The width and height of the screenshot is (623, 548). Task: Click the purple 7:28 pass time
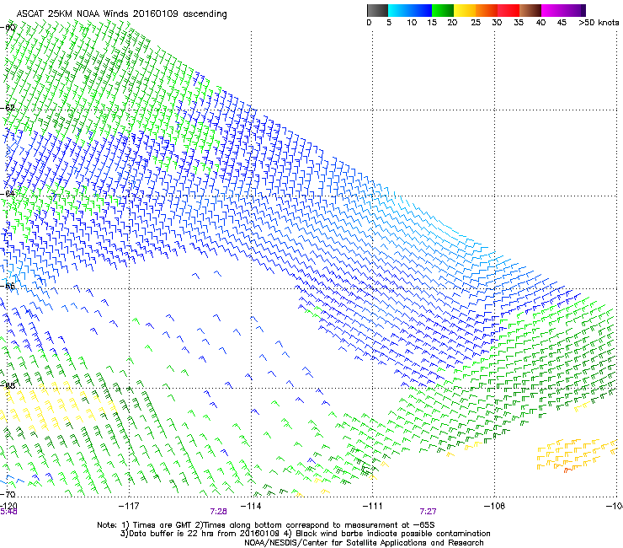click(x=219, y=512)
